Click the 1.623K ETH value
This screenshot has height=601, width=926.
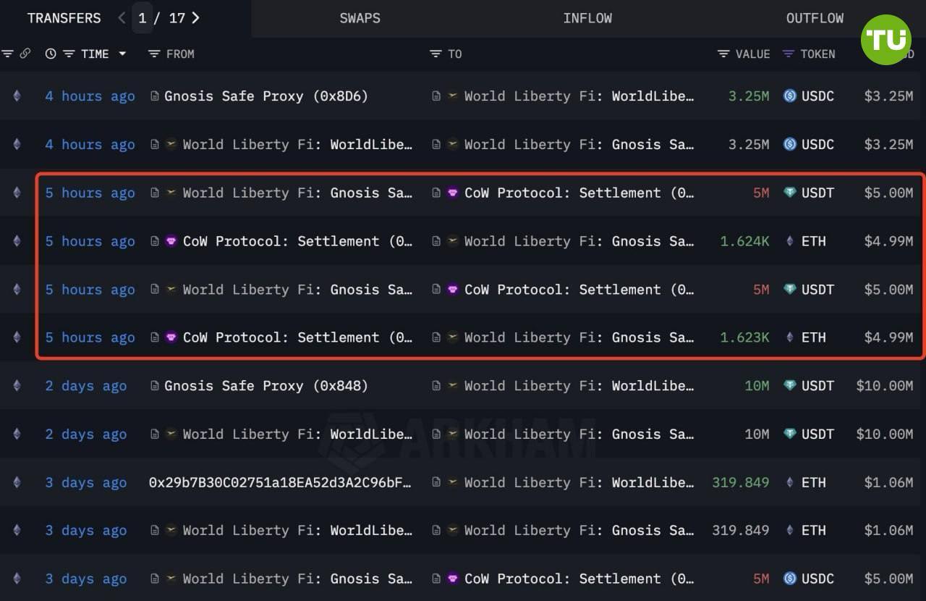[x=744, y=337]
